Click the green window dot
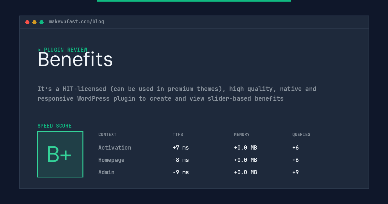 tap(41, 22)
